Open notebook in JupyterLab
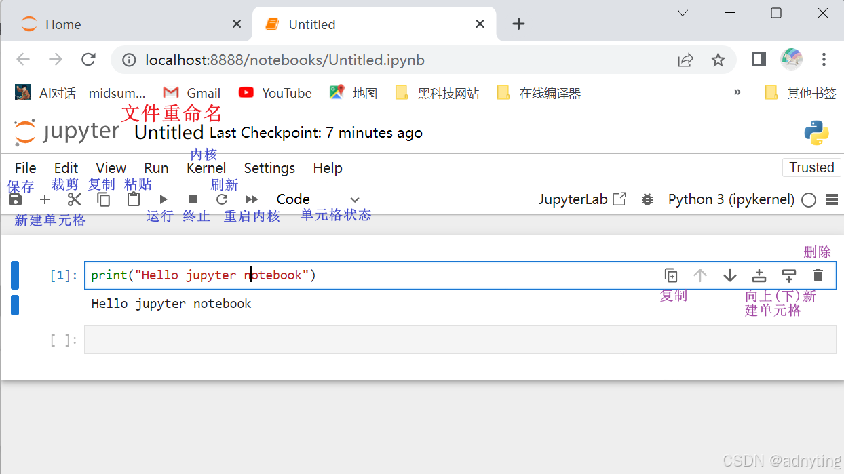 click(x=583, y=199)
